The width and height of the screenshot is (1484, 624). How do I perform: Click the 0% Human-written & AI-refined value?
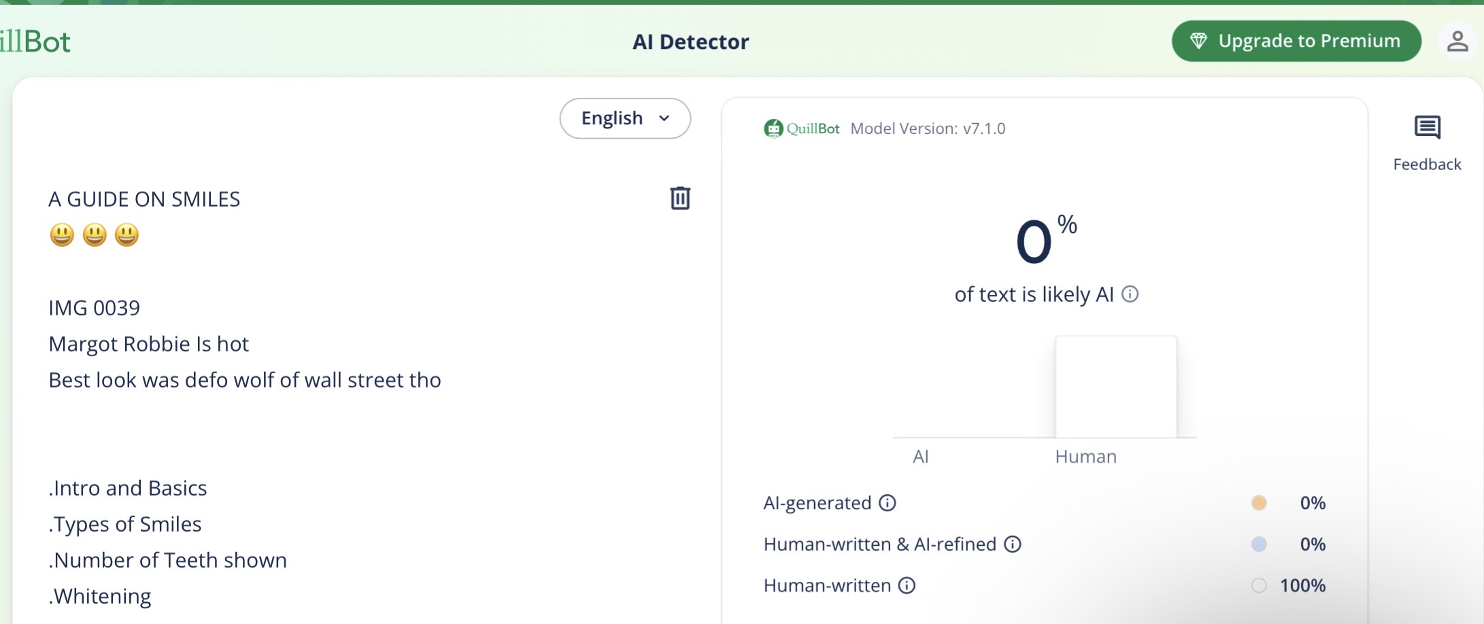click(x=1313, y=544)
